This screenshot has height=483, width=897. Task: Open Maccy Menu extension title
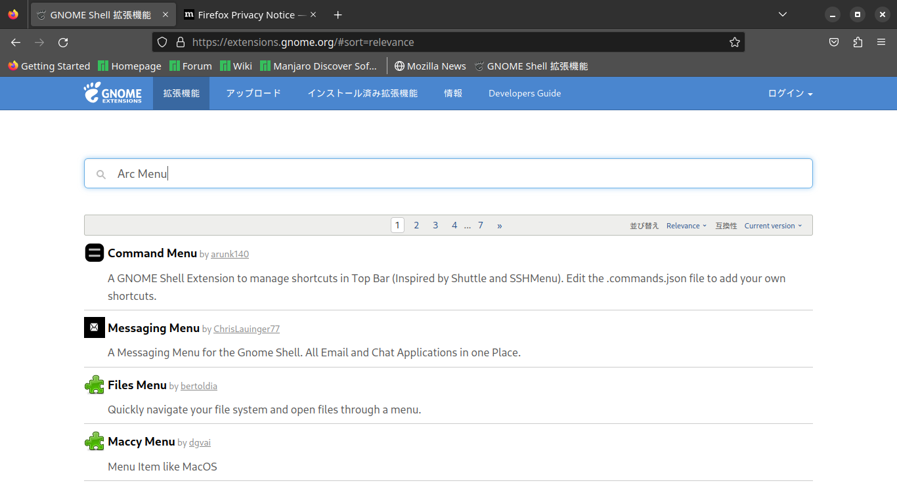click(141, 442)
